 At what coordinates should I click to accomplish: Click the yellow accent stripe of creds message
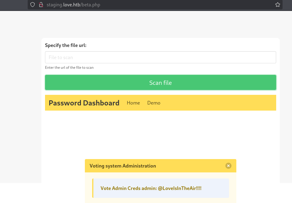(93, 188)
